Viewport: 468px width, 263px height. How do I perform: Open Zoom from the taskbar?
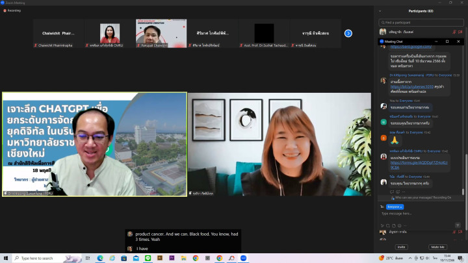point(243,258)
